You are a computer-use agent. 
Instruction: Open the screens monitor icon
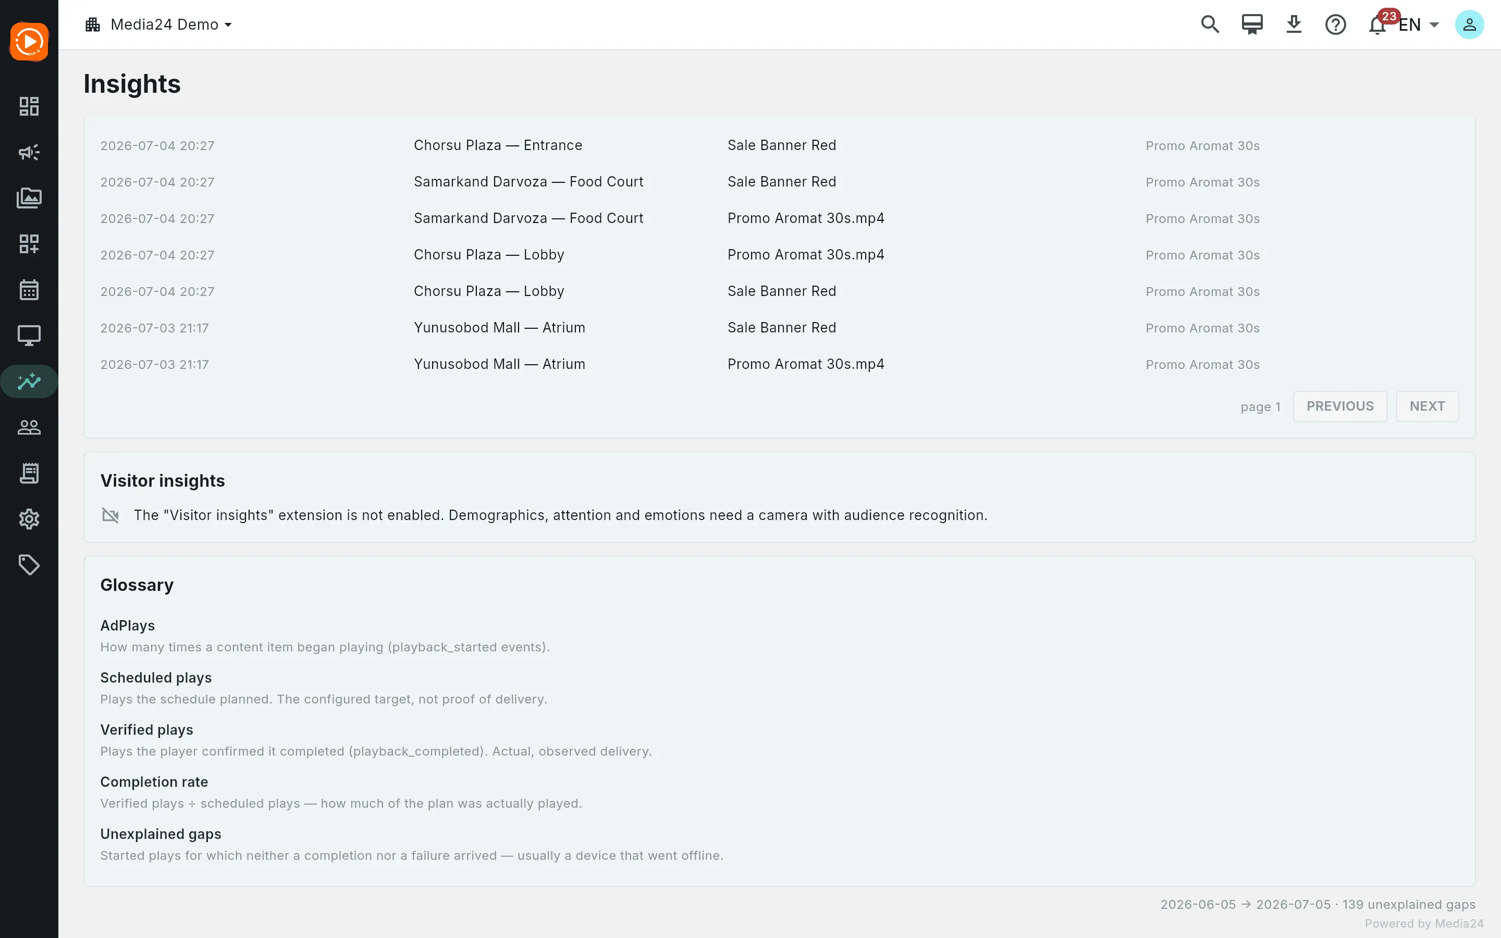point(29,336)
